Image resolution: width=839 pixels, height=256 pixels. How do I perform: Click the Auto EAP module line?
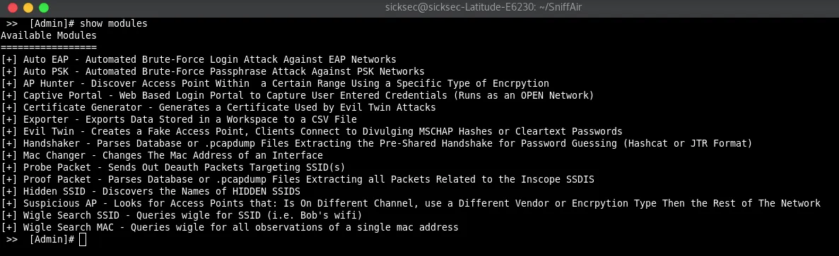tap(199, 60)
